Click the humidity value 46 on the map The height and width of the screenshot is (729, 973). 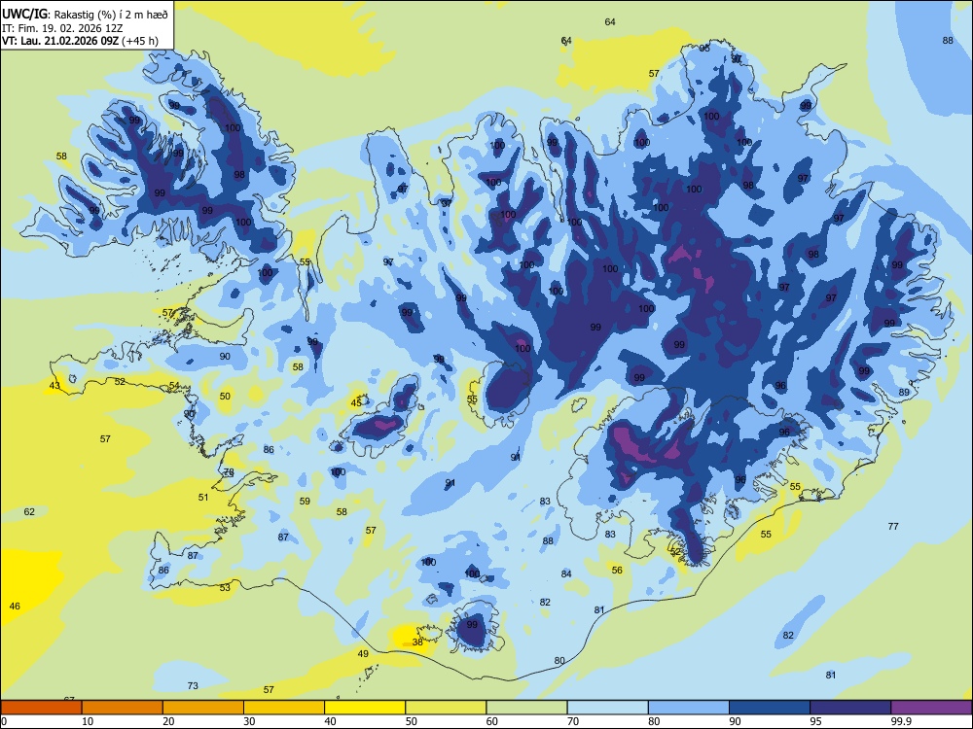[x=15, y=606]
